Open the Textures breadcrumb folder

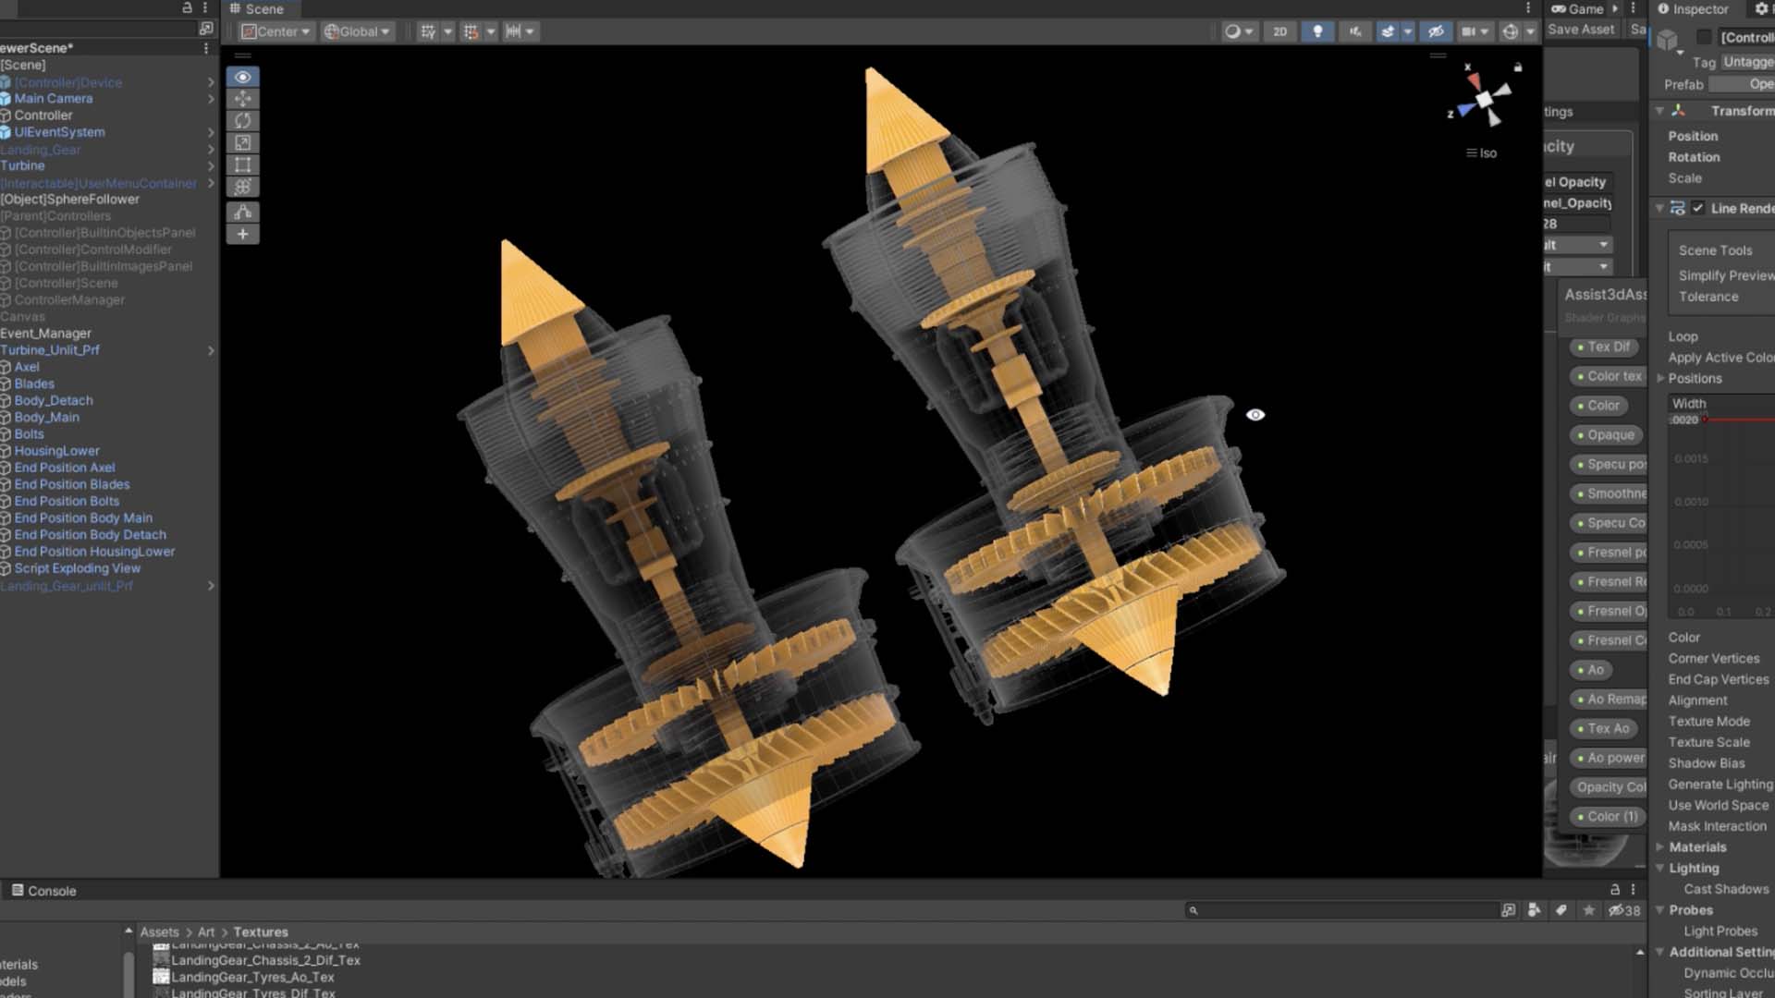pyautogui.click(x=260, y=932)
